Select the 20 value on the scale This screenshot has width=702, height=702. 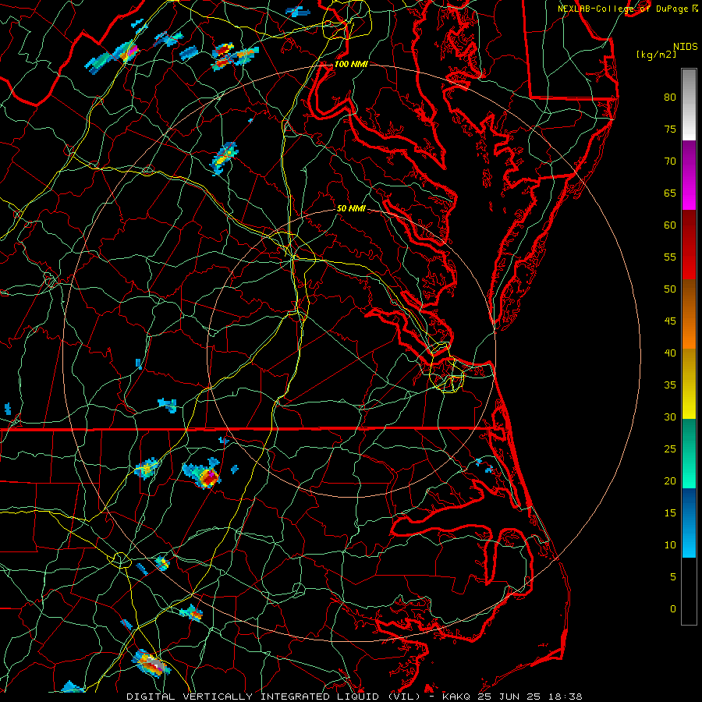click(x=670, y=481)
